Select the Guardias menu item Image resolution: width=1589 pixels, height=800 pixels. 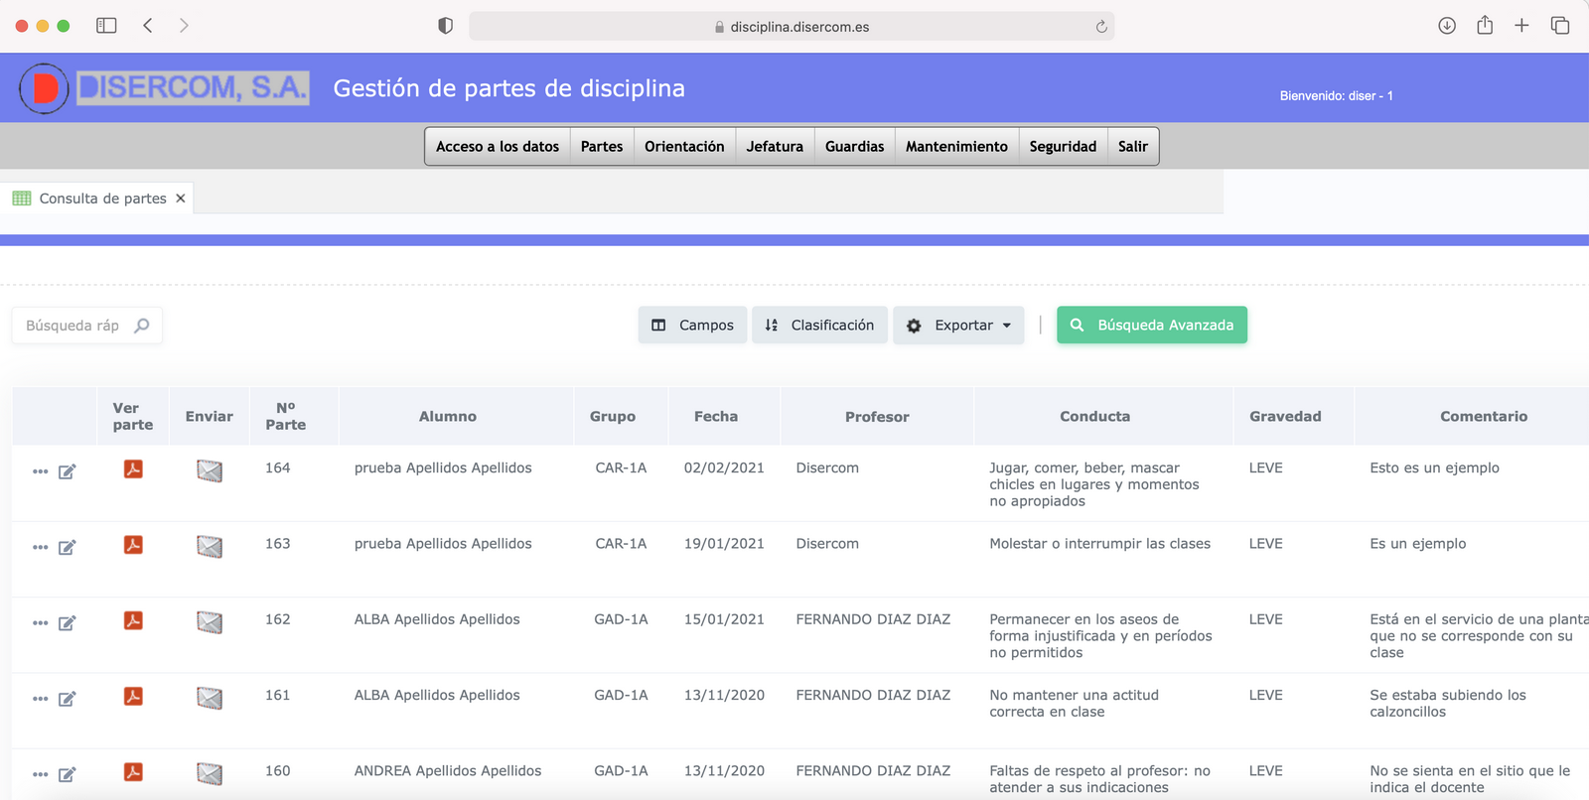(x=854, y=147)
